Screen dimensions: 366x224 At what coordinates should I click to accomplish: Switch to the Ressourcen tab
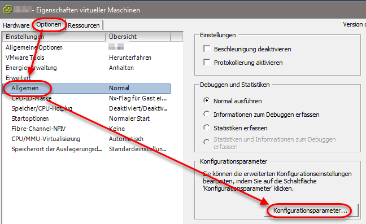click(x=84, y=25)
